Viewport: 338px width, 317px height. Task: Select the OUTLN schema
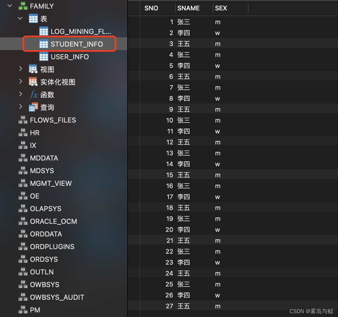click(x=41, y=272)
